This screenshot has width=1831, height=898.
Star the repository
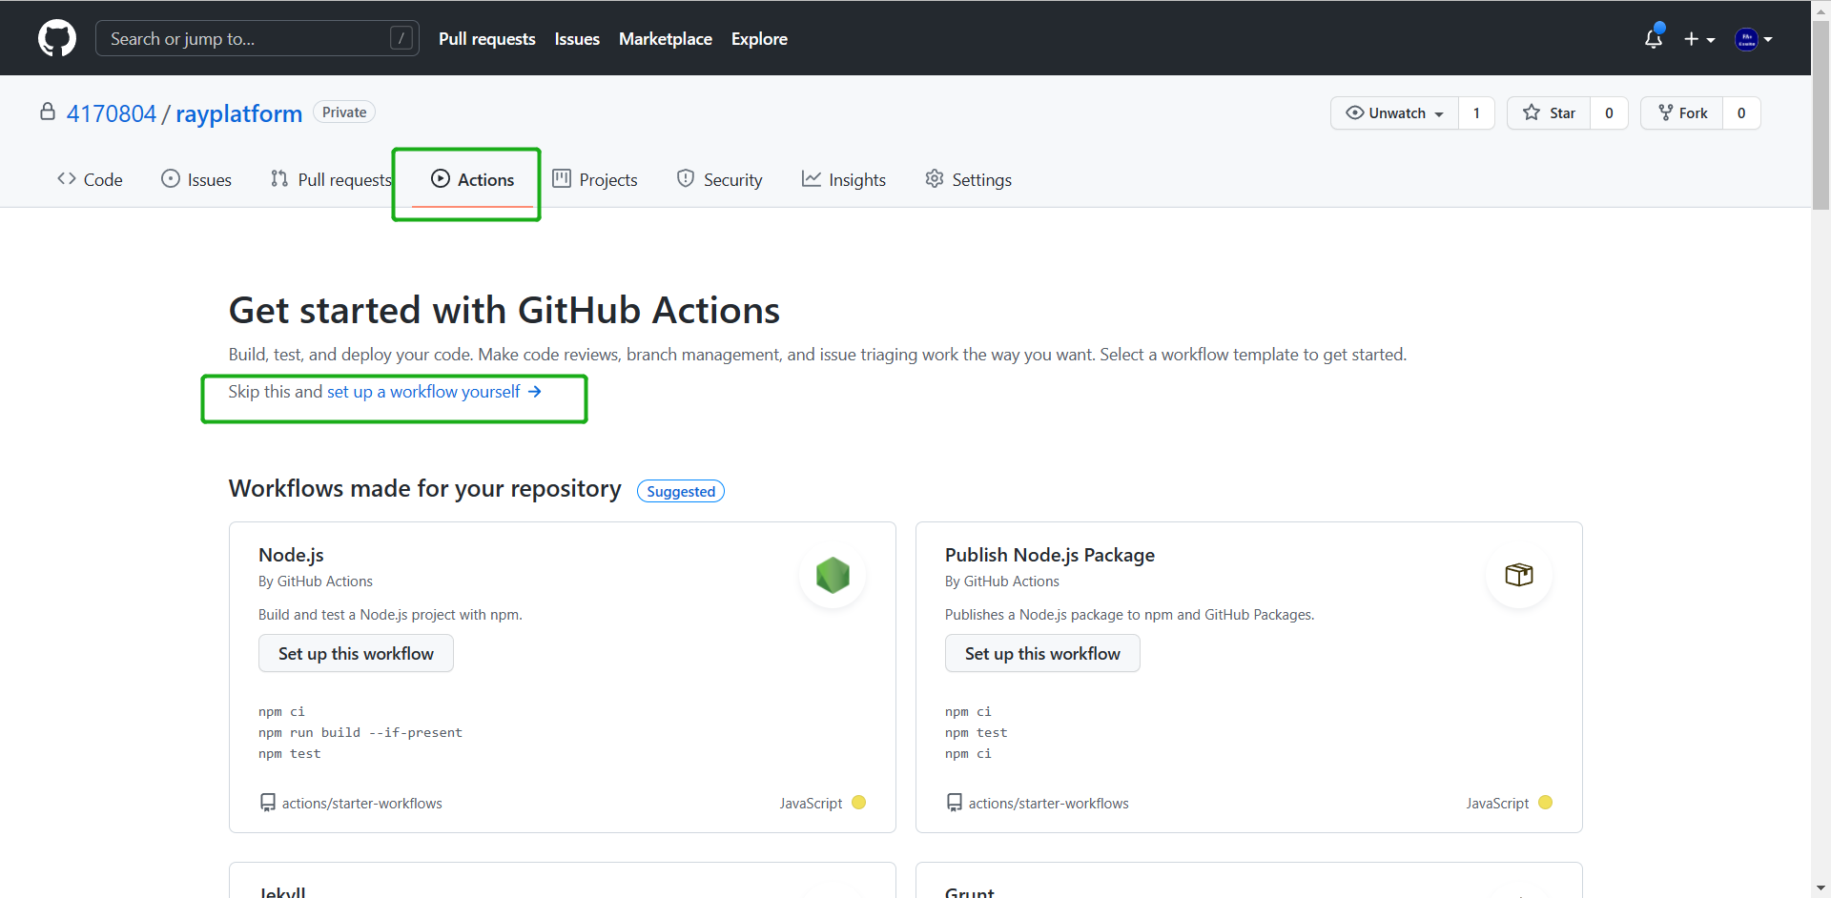(1549, 112)
